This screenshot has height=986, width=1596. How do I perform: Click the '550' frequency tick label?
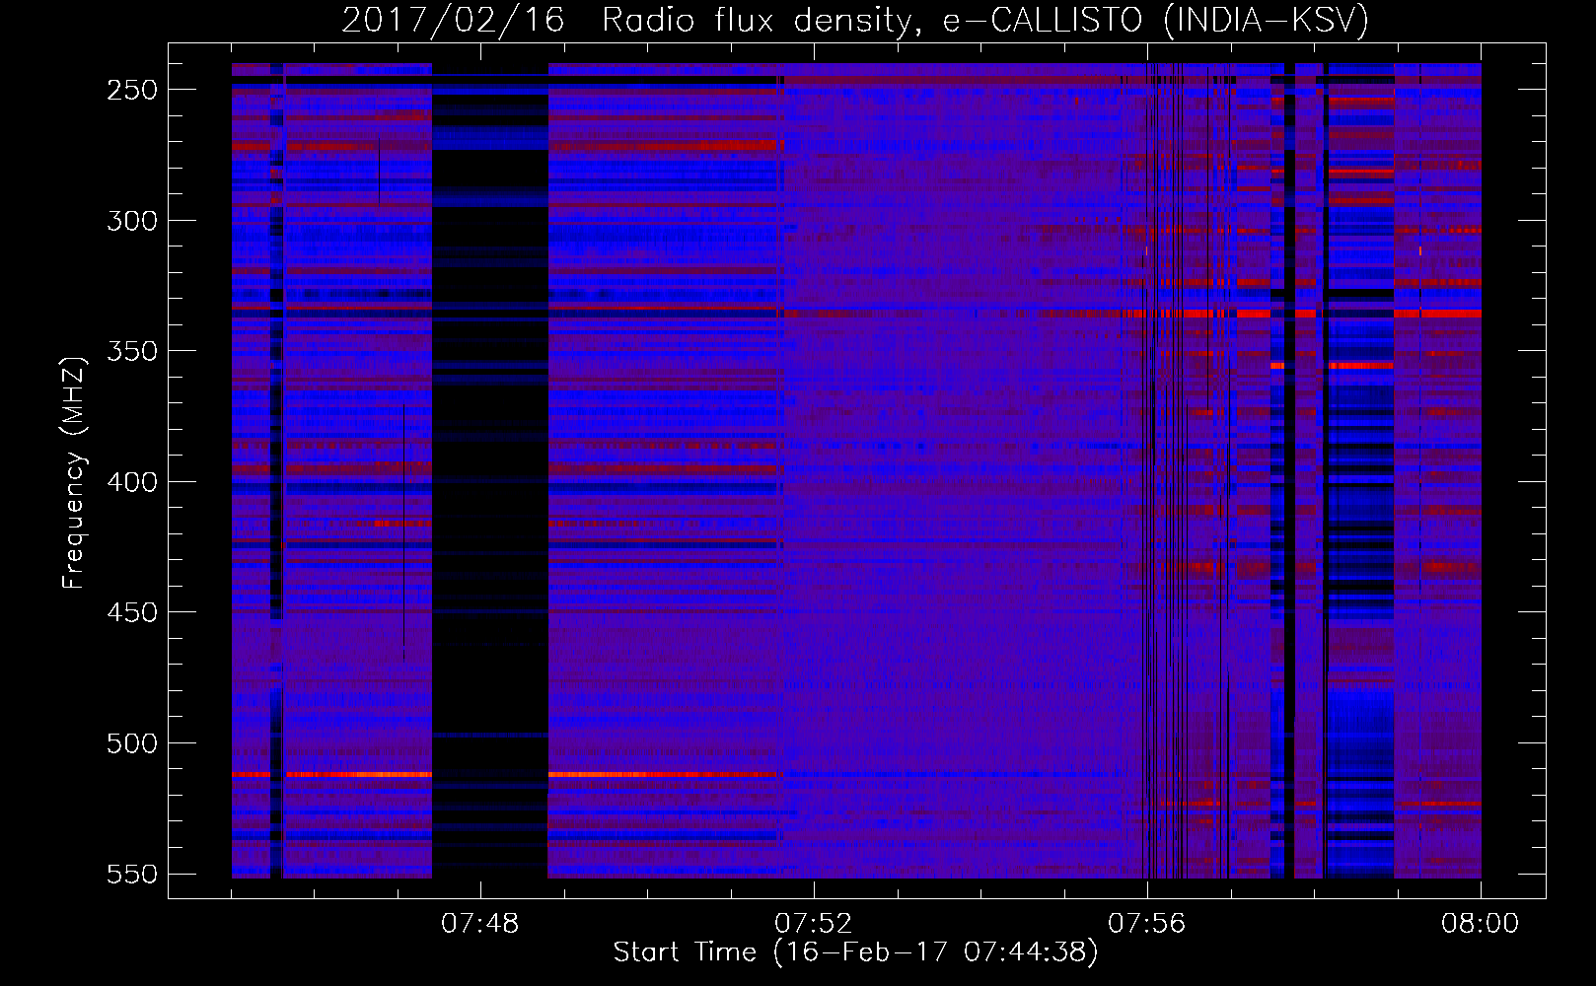[132, 875]
